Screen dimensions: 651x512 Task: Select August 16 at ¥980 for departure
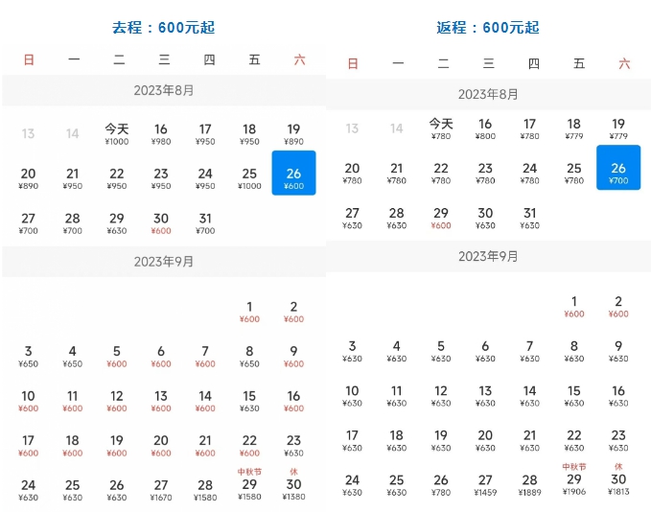[161, 134]
